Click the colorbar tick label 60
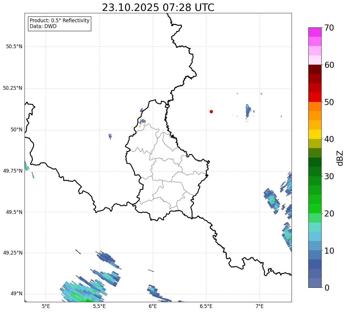 329,65
